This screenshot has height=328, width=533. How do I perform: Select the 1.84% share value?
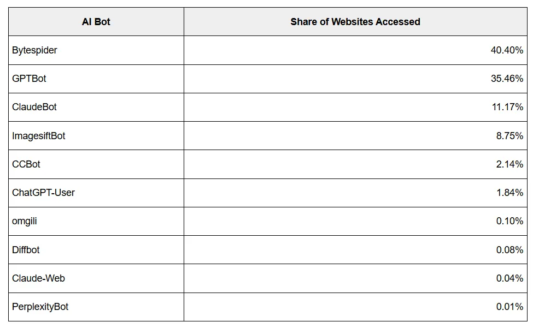(509, 193)
